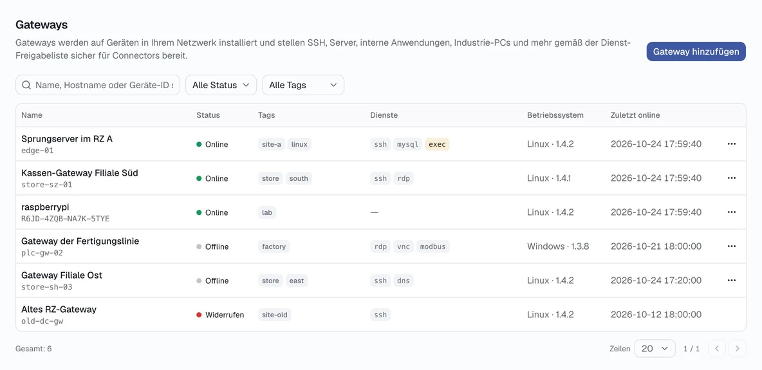Click the modbus service badge
The image size is (762, 370).
(432, 246)
